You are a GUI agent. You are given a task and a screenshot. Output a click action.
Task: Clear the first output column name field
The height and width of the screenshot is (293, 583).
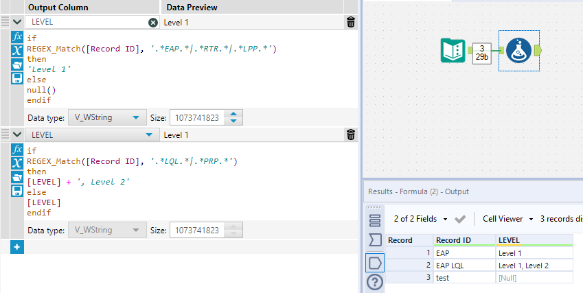153,22
